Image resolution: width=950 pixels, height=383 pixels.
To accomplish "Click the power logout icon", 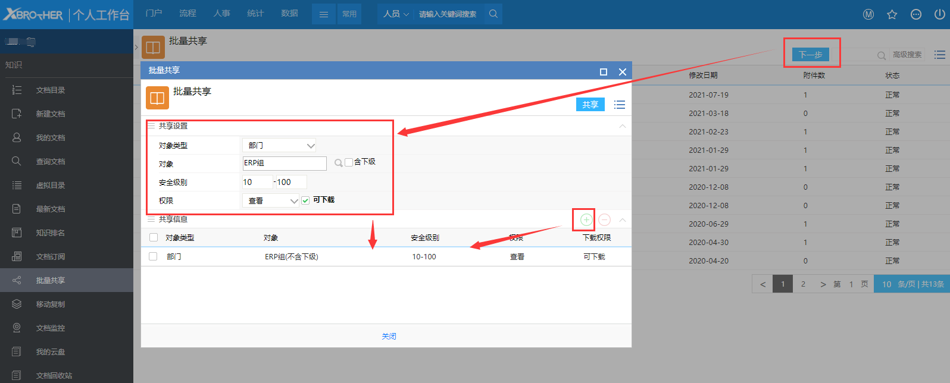I will [939, 14].
